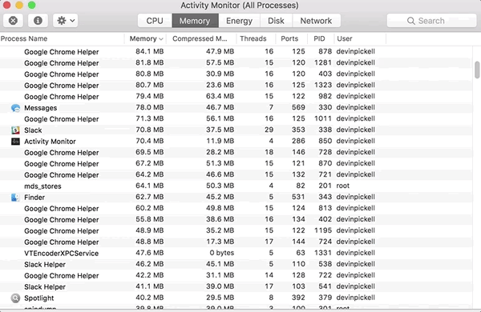Click the 392 ports value
Screen dimensions: 481x312
click(x=298, y=298)
